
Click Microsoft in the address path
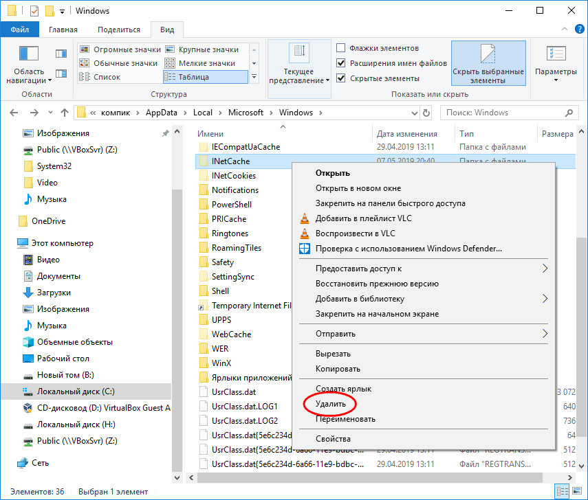tap(246, 113)
